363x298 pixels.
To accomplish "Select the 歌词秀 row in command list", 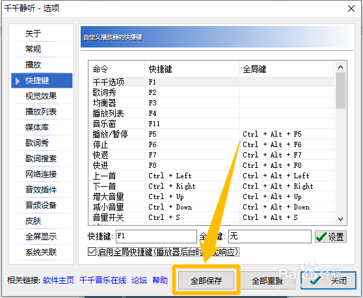I will (x=211, y=92).
